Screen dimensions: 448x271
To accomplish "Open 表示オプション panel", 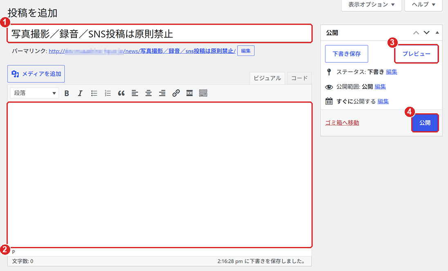I will pos(372,5).
